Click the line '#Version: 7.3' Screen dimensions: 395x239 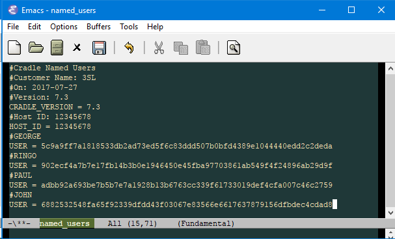tap(39, 97)
